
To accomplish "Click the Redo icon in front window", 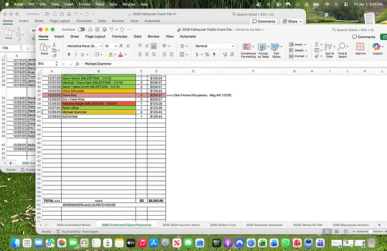I will 122,29.
